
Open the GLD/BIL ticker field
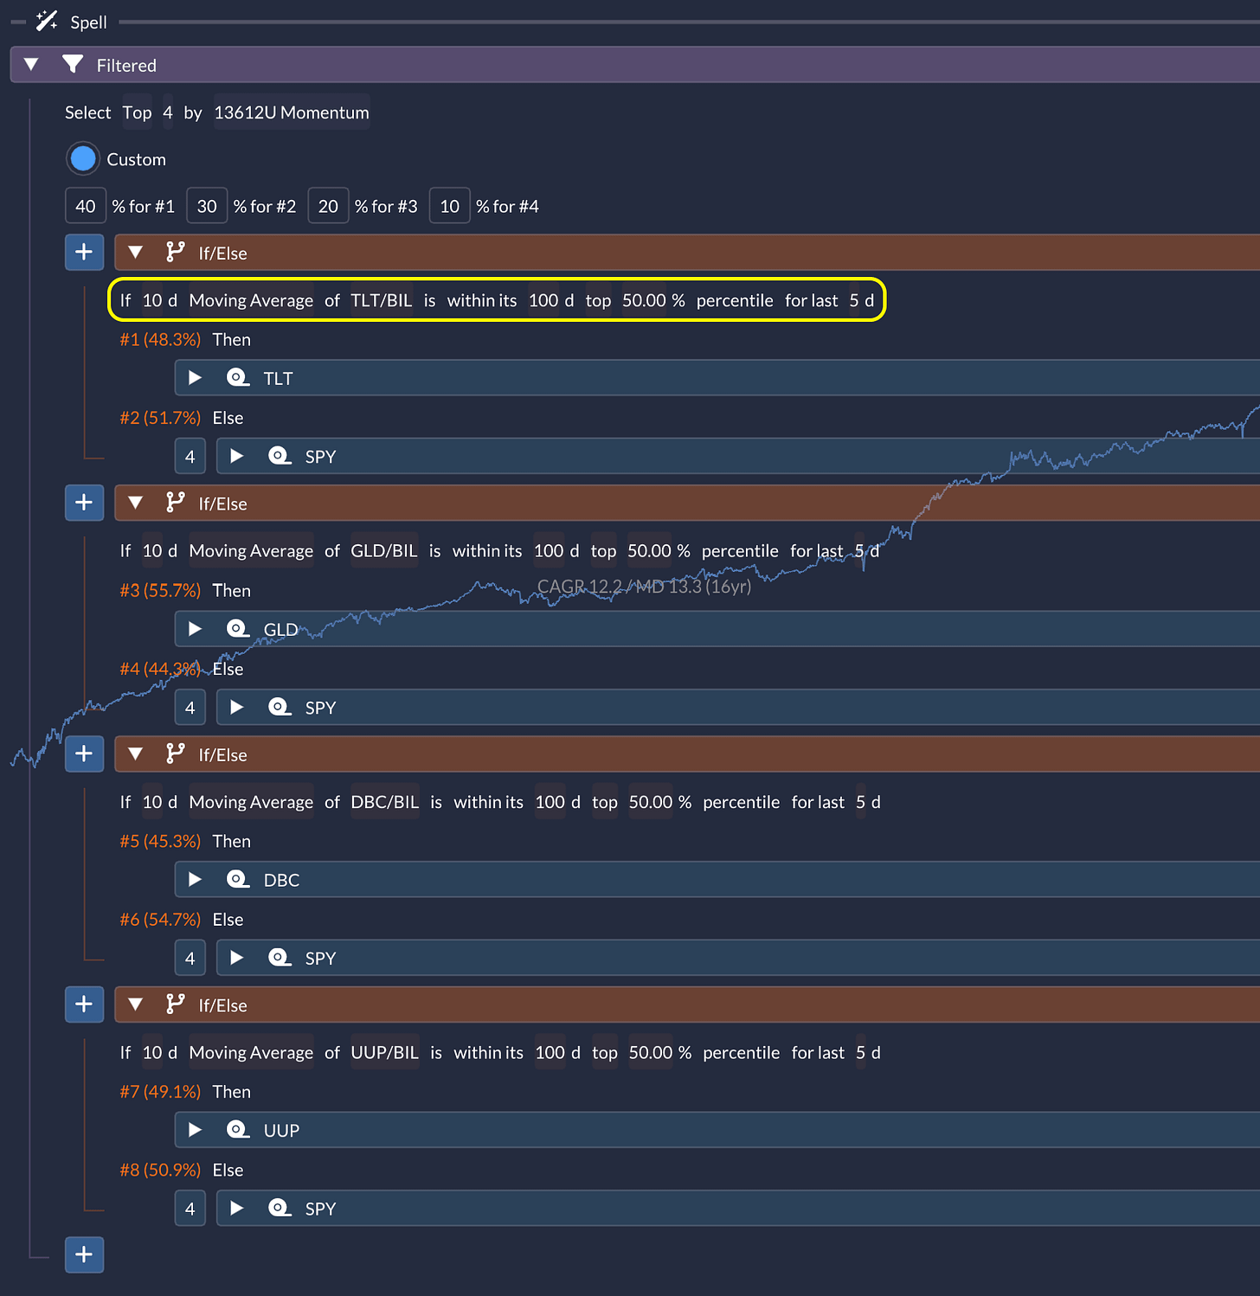click(384, 551)
